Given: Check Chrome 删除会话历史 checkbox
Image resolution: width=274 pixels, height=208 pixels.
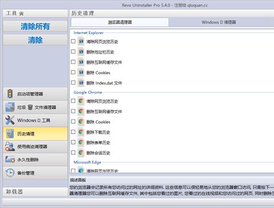Looking at the screenshot, I should (x=73, y=153).
